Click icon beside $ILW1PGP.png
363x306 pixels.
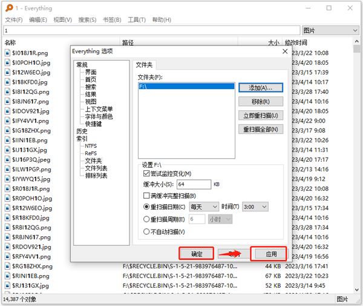[8, 170]
